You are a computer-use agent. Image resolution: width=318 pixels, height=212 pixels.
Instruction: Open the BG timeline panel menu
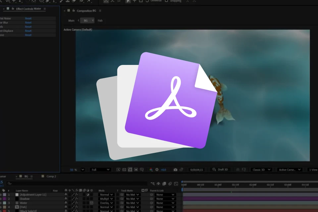pos(31,177)
